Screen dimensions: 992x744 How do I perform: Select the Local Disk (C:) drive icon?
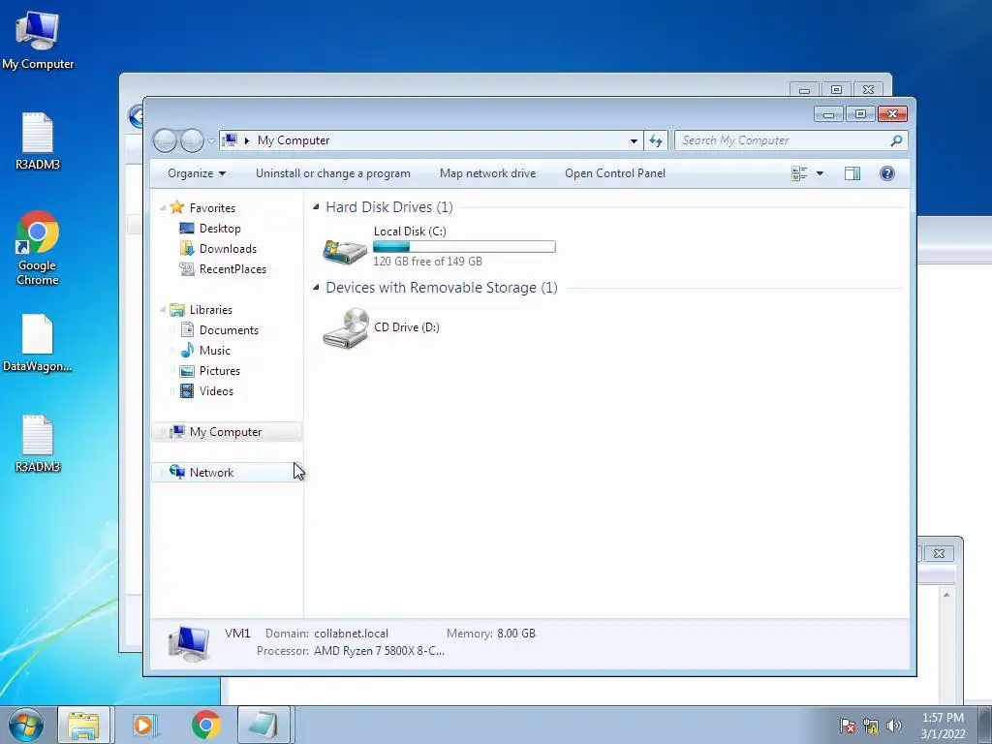(x=345, y=251)
